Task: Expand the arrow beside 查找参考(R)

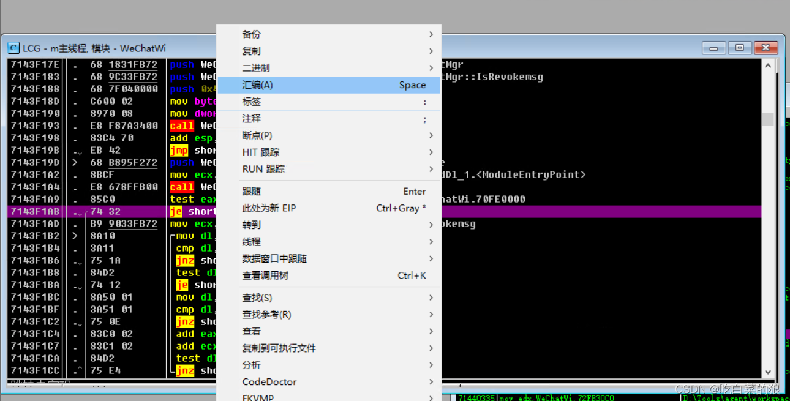Action: 431,315
